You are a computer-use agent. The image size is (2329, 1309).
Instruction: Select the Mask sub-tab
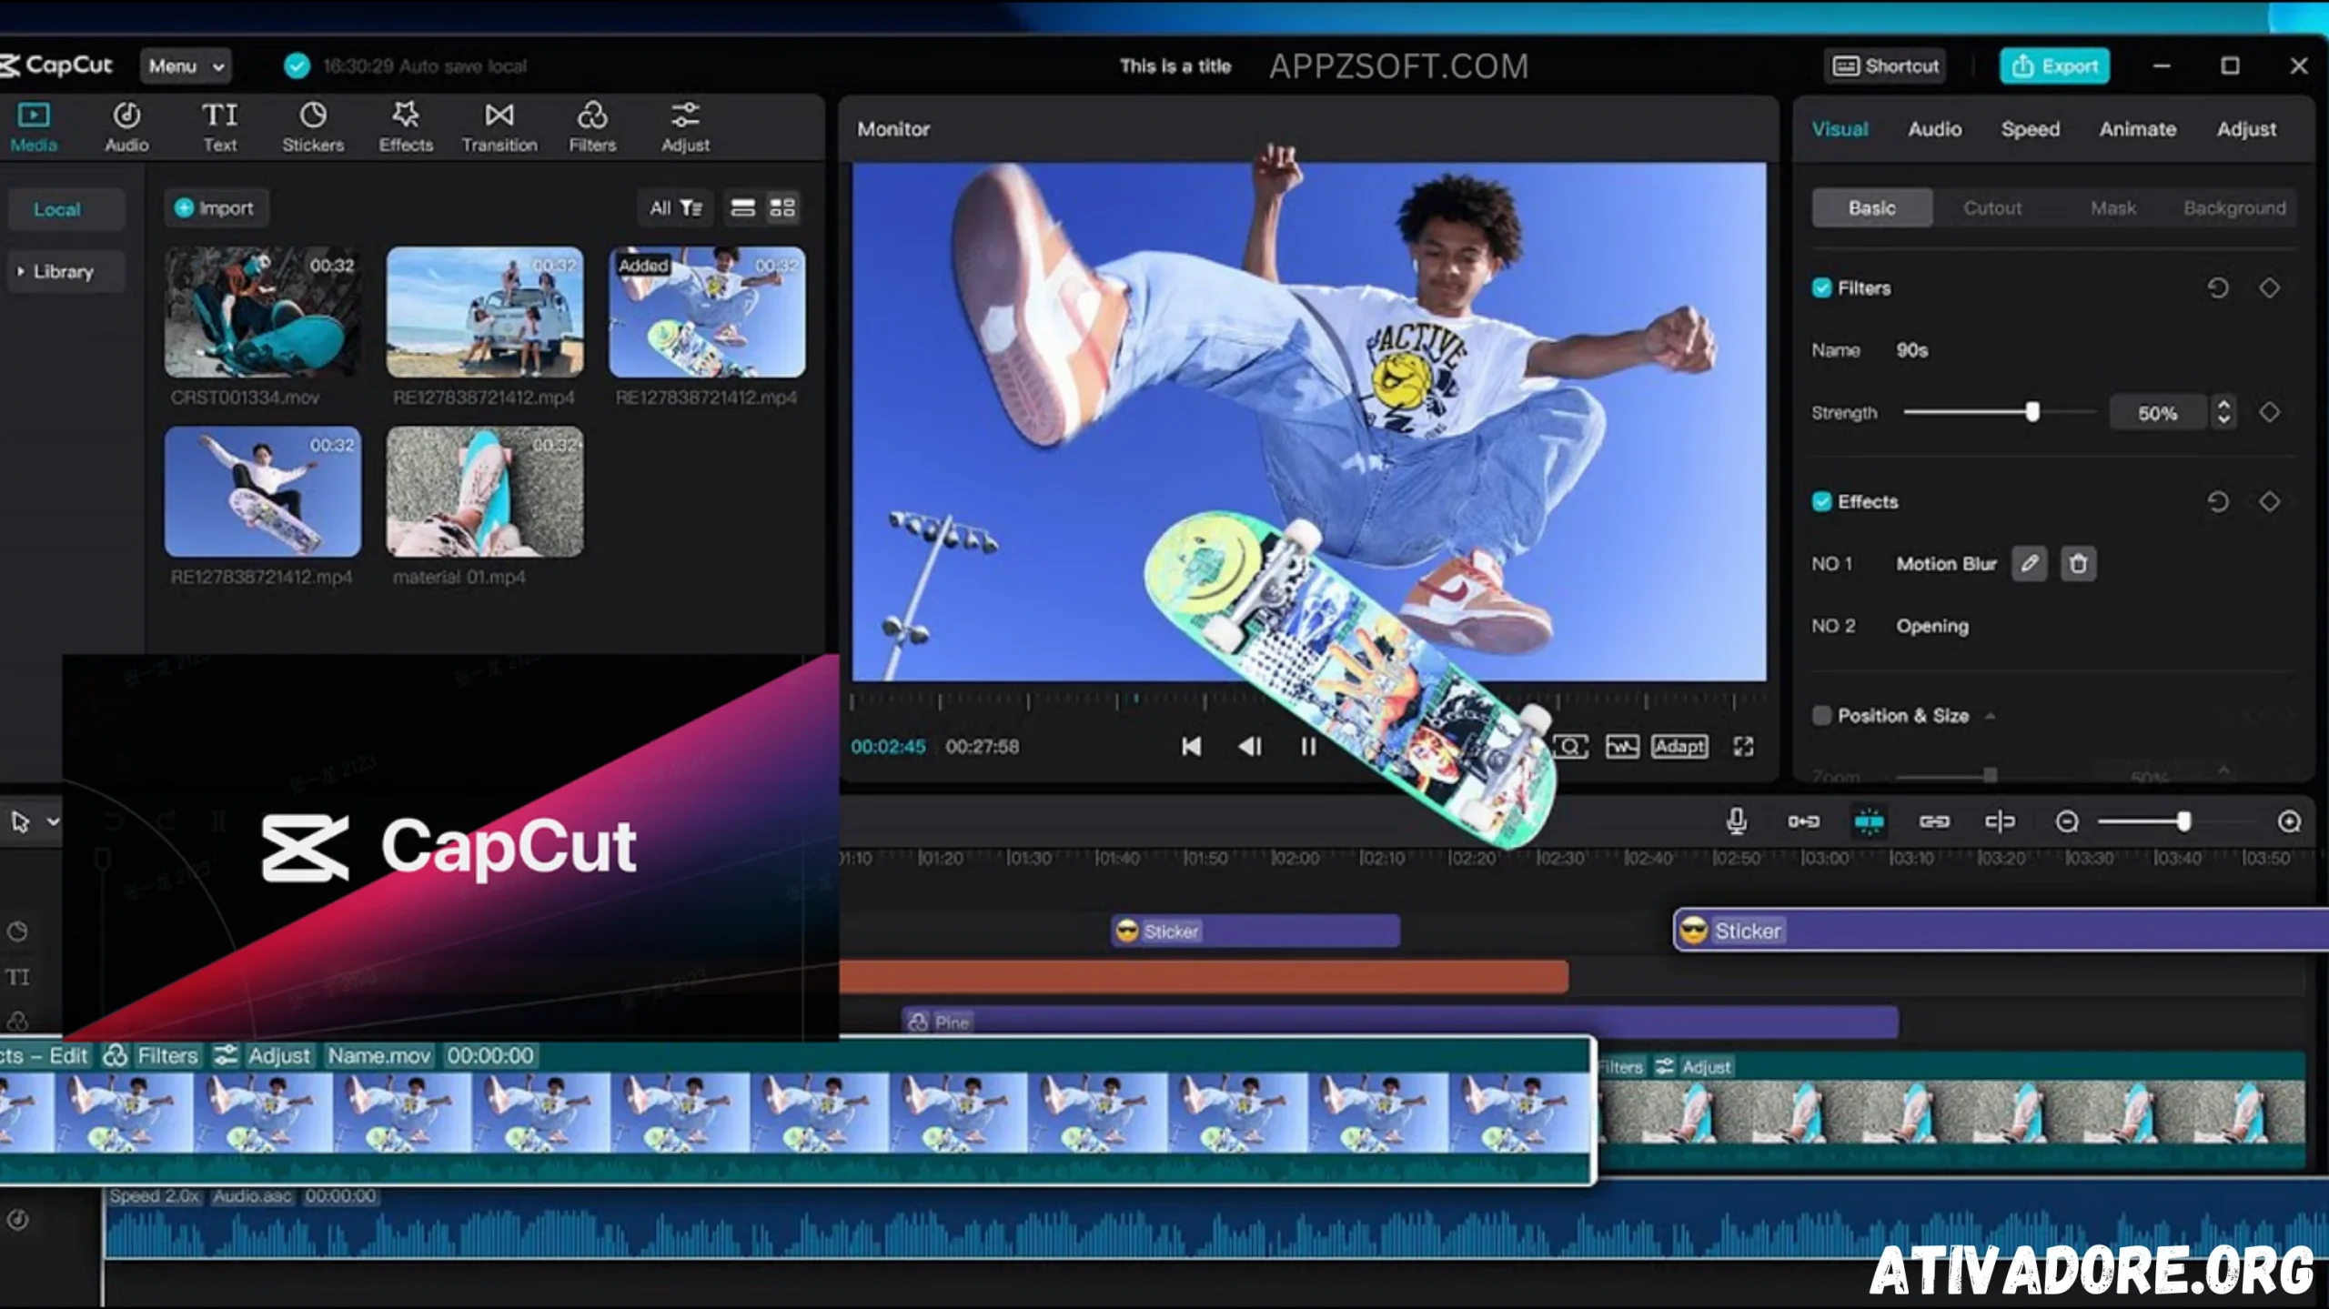2112,208
